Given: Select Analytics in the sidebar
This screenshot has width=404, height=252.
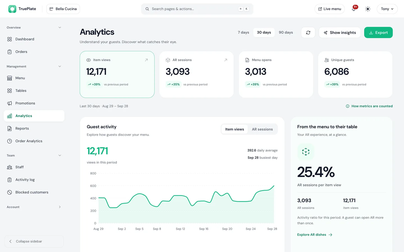Looking at the screenshot, I should [x=34, y=116].
